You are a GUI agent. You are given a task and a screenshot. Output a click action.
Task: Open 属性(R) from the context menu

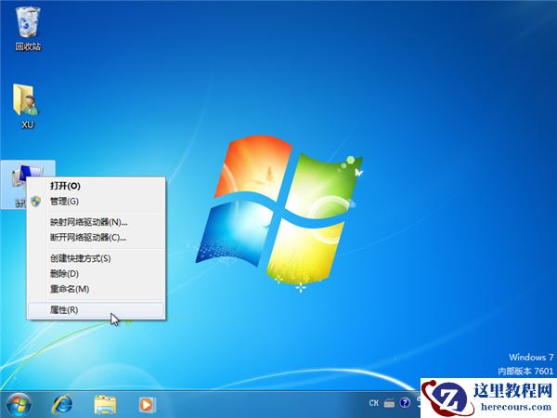[96, 310]
